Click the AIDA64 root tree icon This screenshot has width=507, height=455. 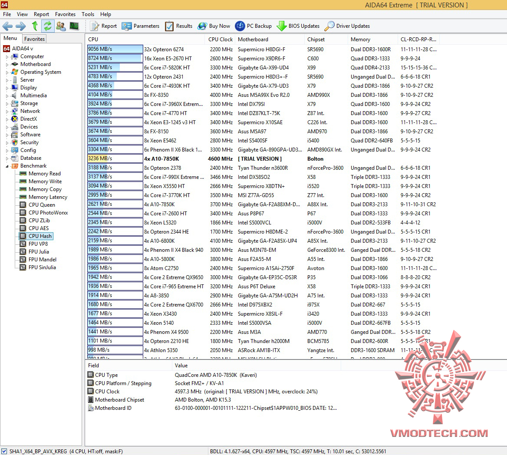point(7,49)
